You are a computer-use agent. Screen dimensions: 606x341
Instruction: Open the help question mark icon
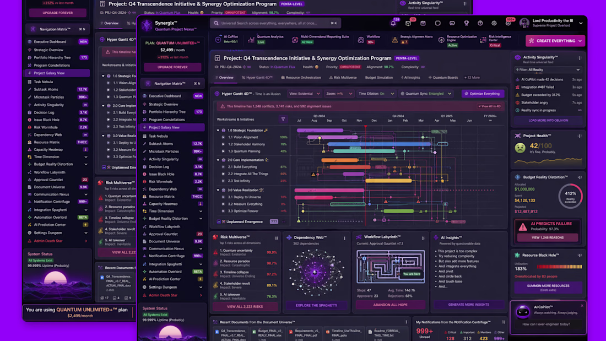(x=480, y=23)
